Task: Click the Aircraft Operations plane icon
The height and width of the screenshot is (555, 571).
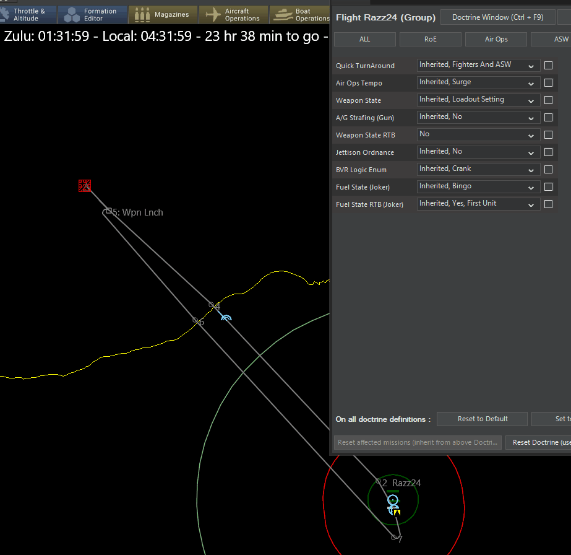Action: 213,15
